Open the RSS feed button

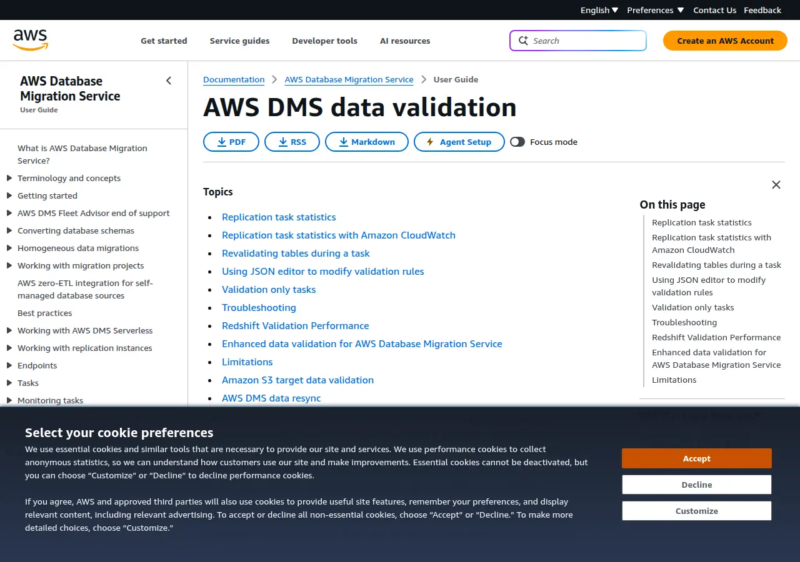click(292, 142)
